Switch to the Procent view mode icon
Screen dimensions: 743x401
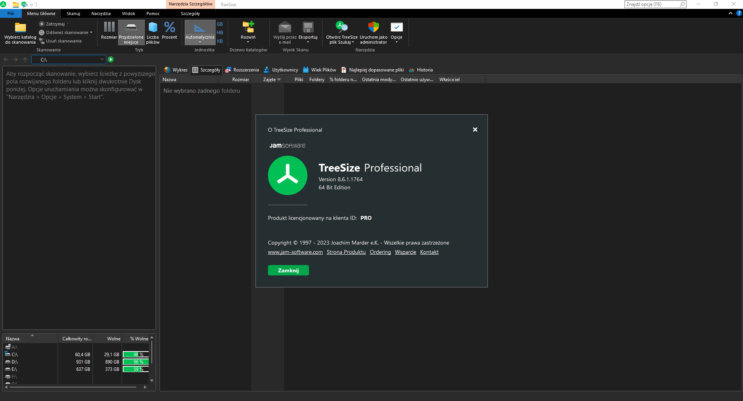169,27
